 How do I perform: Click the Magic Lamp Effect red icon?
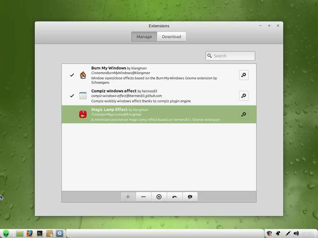(x=83, y=114)
